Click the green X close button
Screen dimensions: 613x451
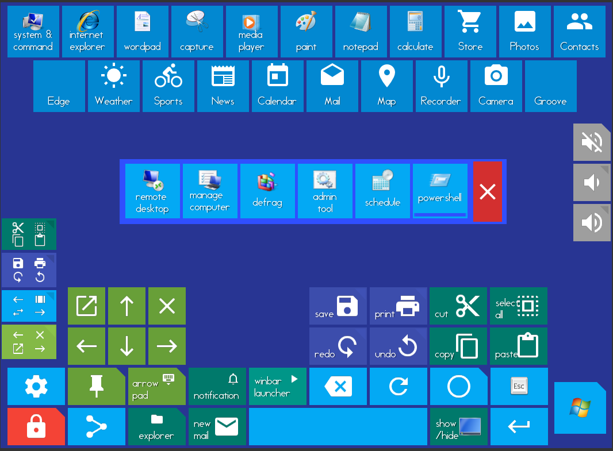click(167, 306)
